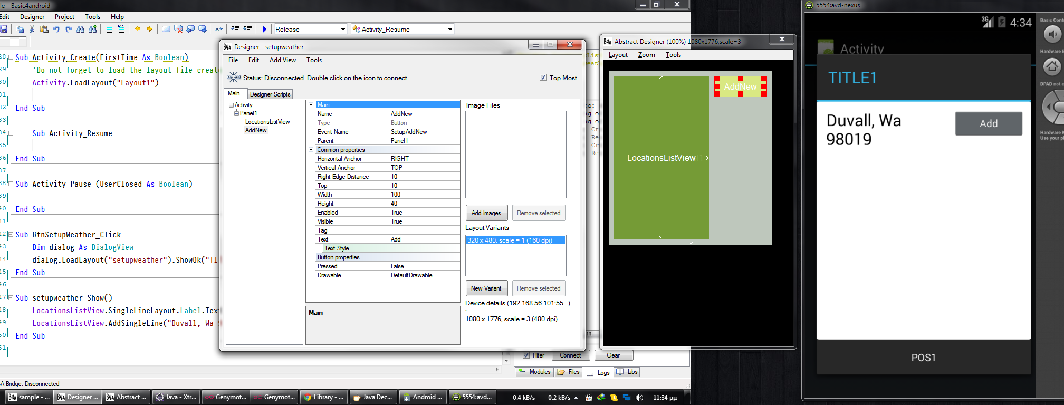Select AddNew in the views tree
Screen dimensions: 1064x405
(256, 130)
